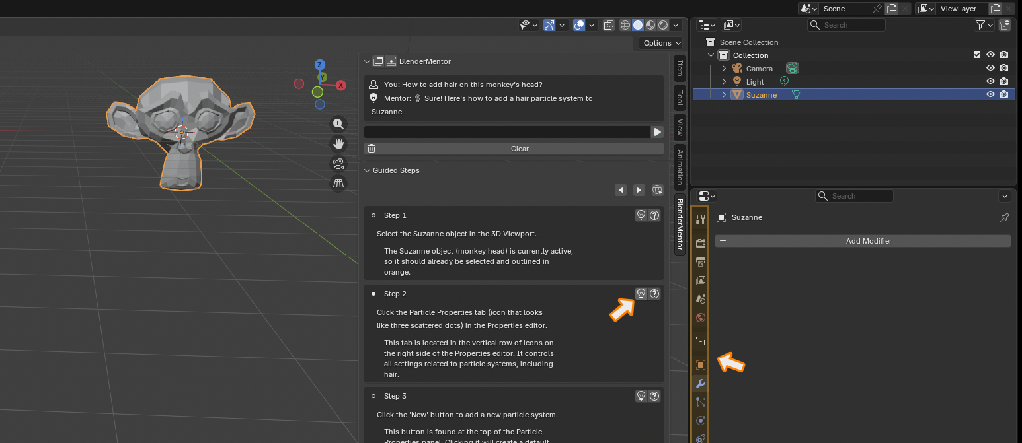This screenshot has width=1022, height=443.
Task: Switch to the Item sidebar tab
Action: tap(680, 68)
